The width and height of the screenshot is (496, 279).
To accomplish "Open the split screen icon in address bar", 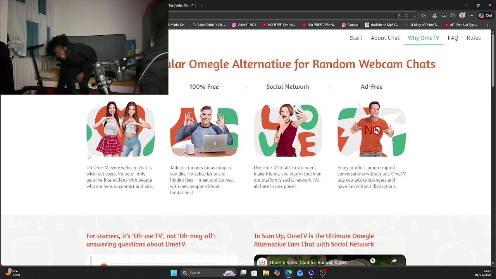I will coord(398,15).
